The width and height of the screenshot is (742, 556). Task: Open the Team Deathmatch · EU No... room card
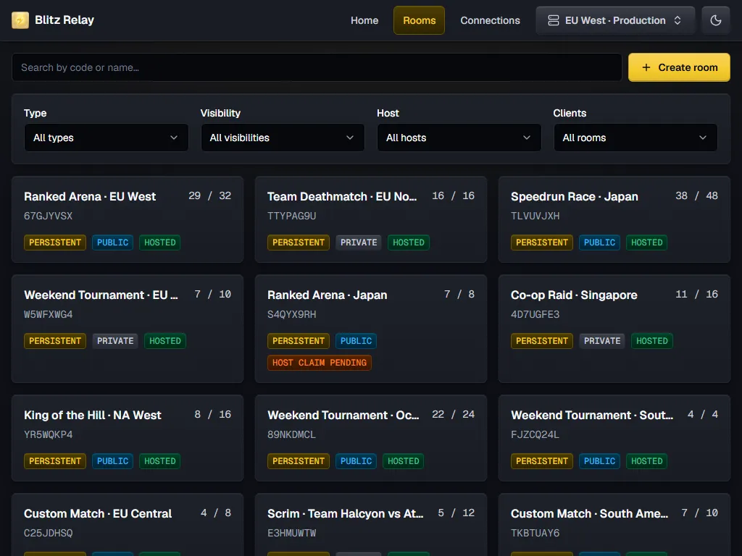point(370,219)
